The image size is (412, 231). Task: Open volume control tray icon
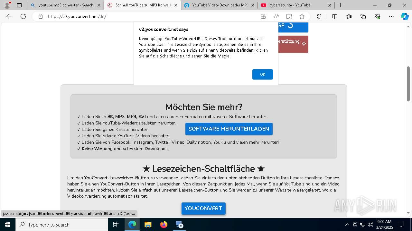[370, 225]
